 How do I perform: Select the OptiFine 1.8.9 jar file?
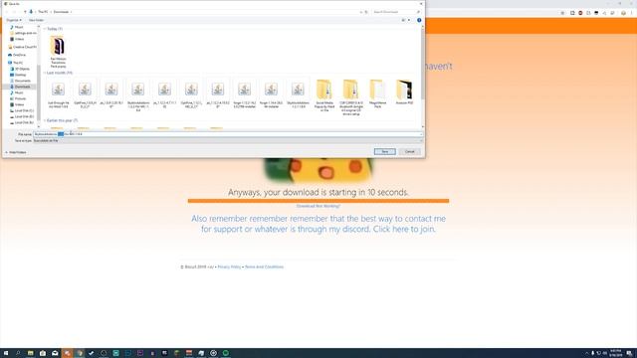pyautogui.click(x=85, y=94)
